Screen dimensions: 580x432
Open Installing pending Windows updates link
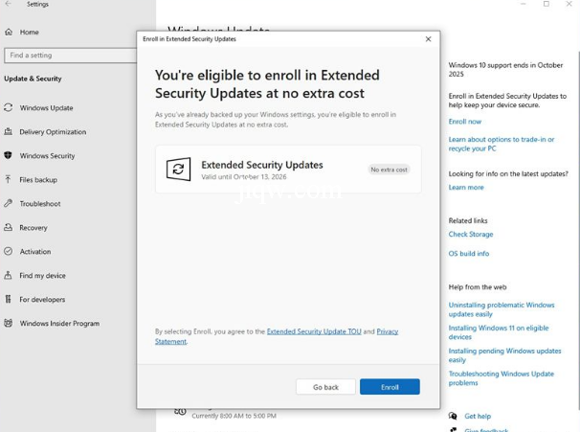tap(505, 355)
